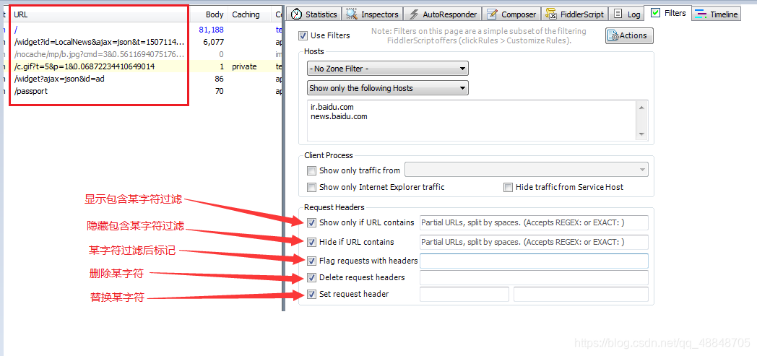The width and height of the screenshot is (757, 356).
Task: Open the No Zone Filter dropdown
Action: tap(388, 69)
